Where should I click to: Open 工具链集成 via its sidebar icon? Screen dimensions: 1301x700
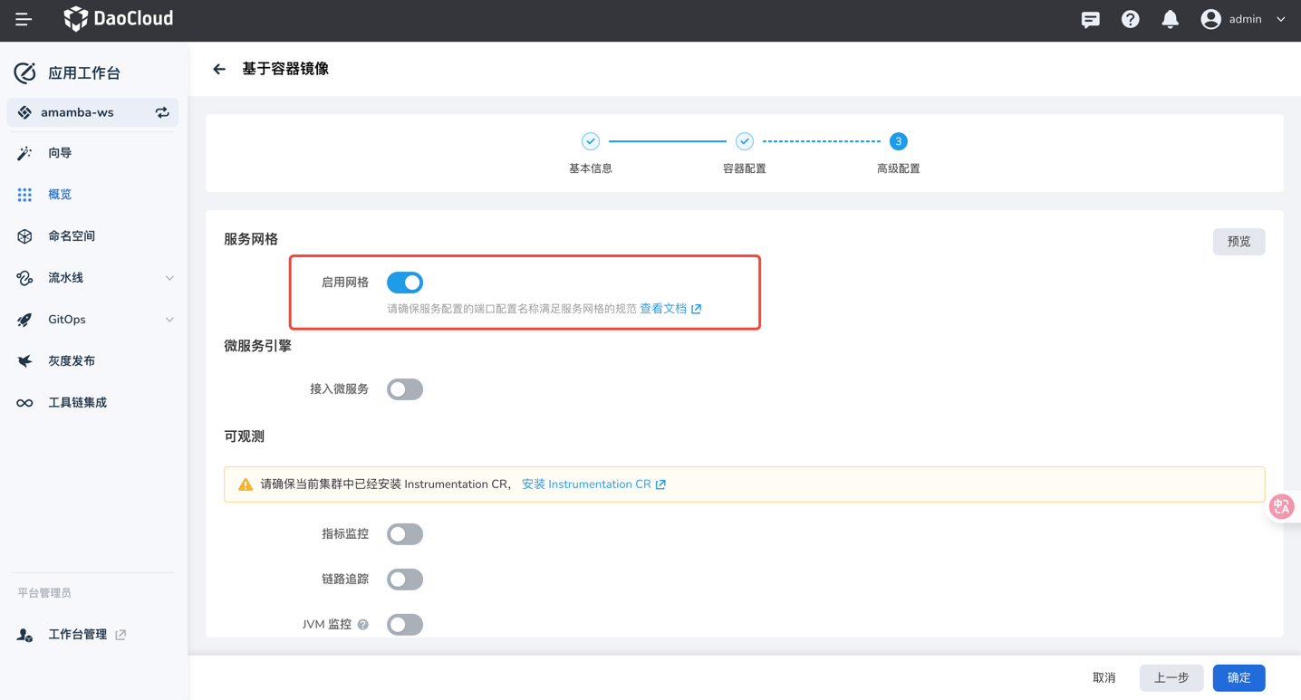coord(24,402)
